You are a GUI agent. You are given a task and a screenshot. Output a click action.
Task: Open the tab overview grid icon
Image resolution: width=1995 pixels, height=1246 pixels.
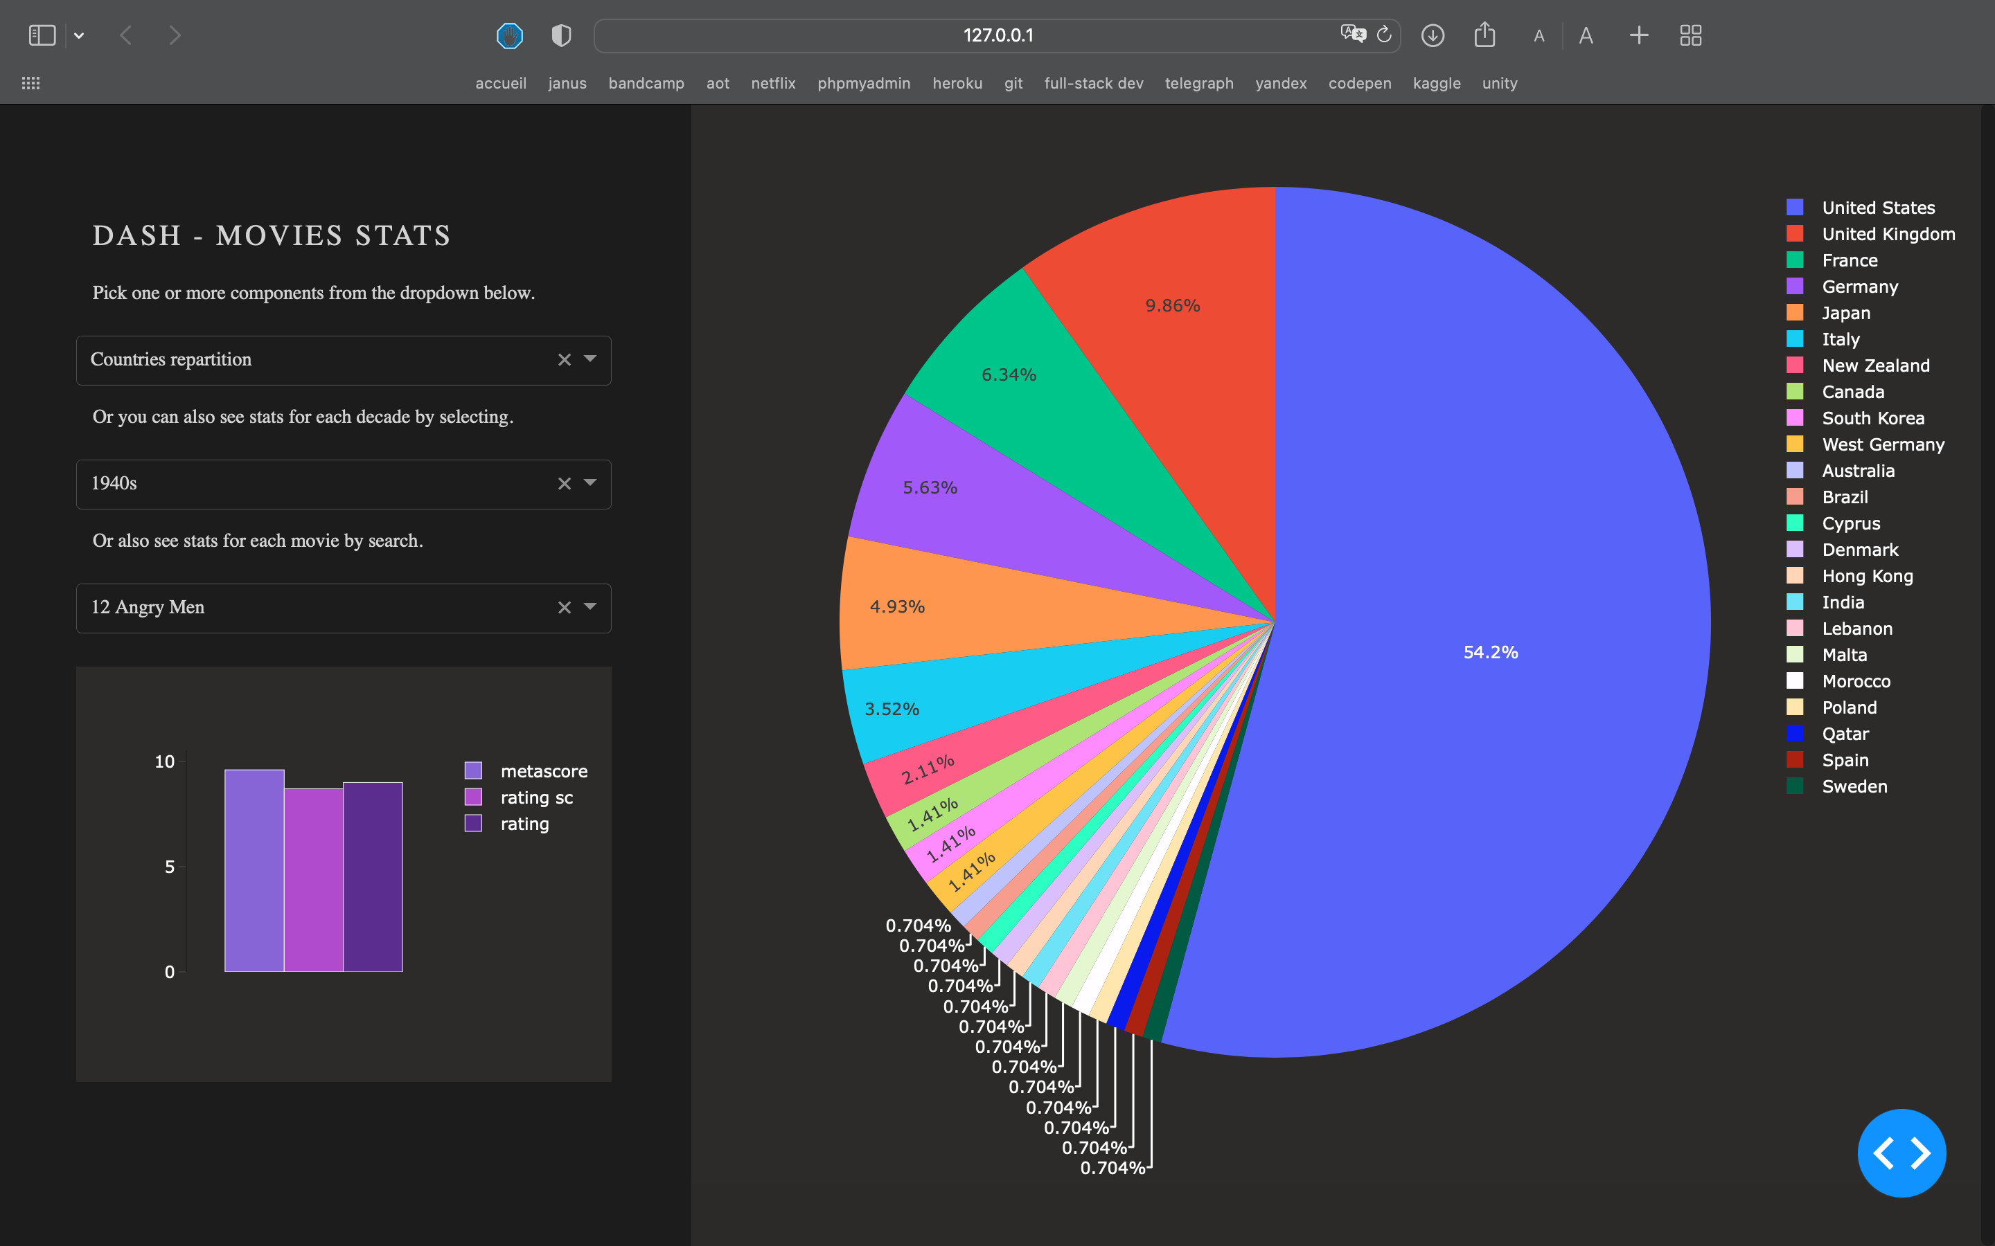coord(1691,35)
